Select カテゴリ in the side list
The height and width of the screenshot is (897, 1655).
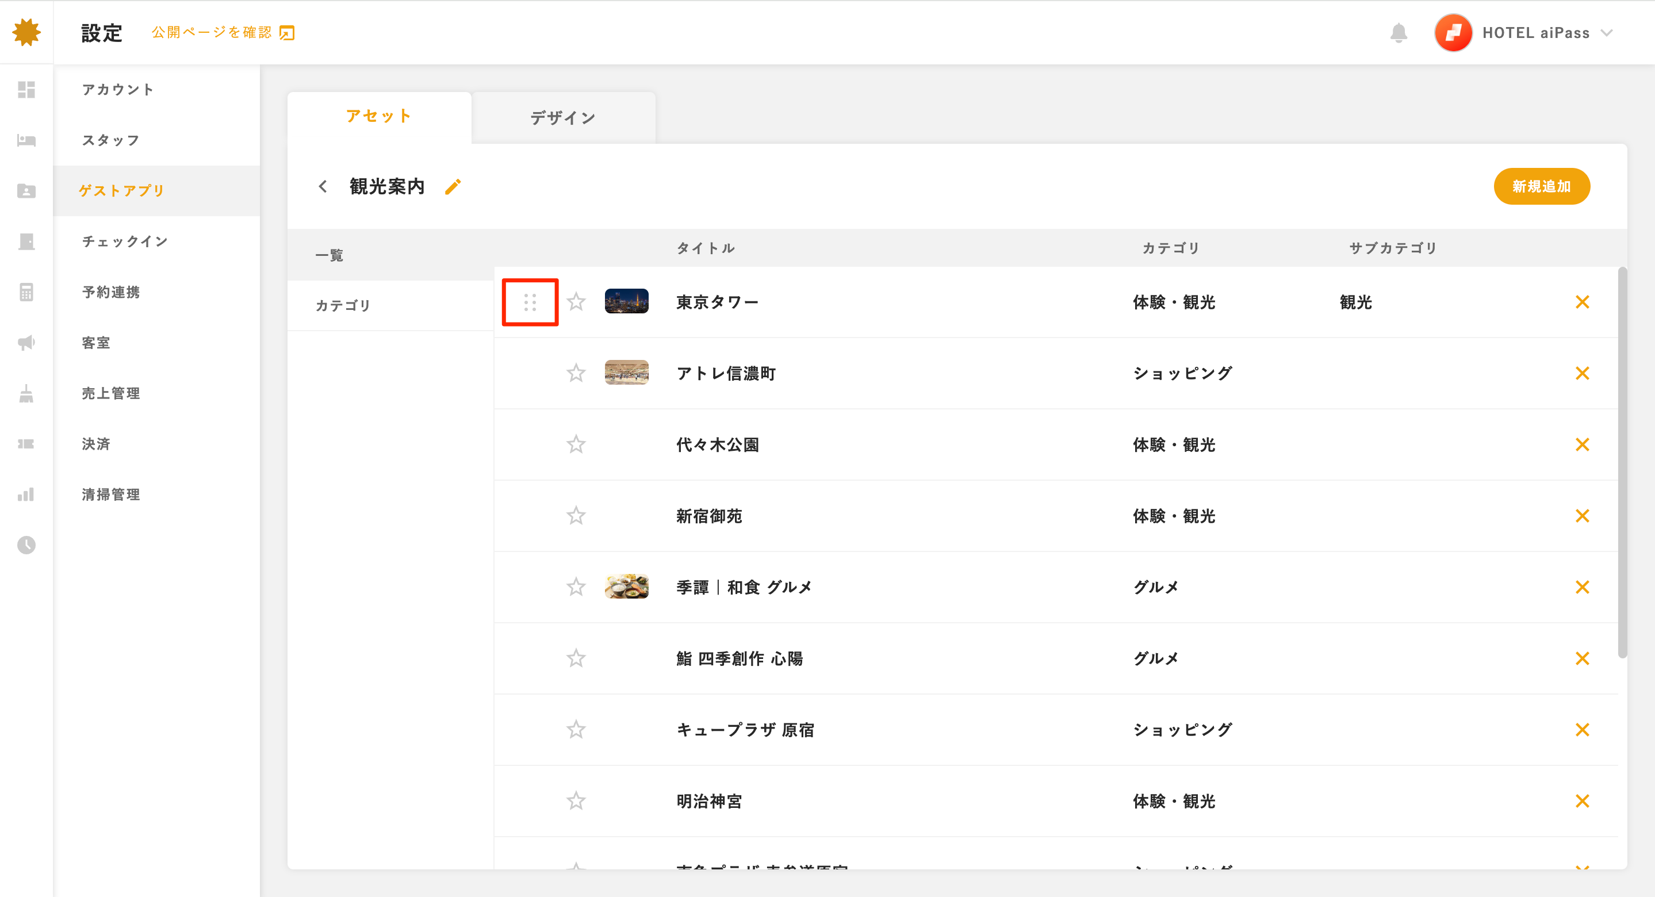click(x=390, y=305)
